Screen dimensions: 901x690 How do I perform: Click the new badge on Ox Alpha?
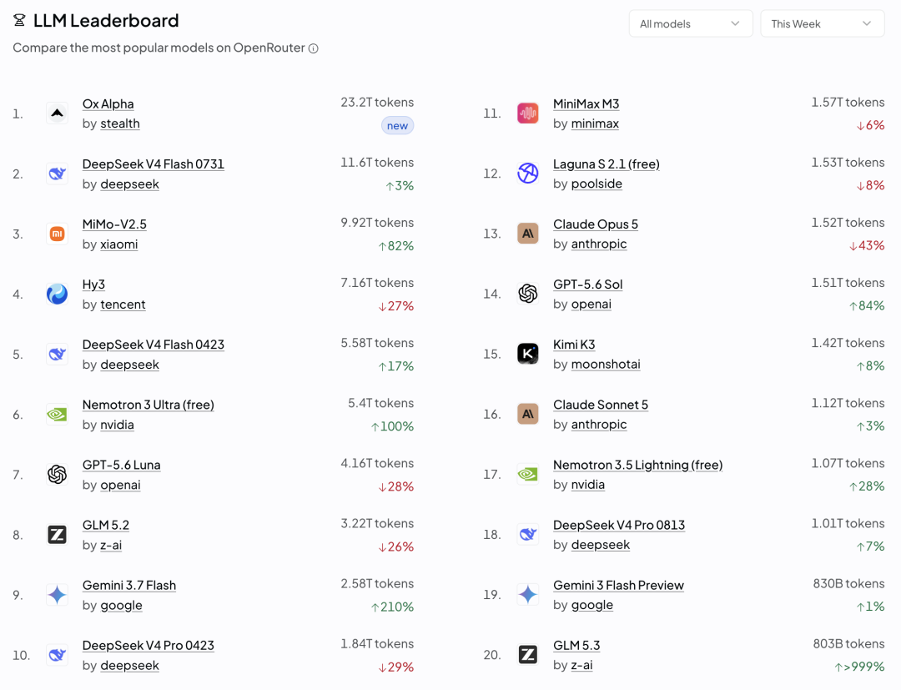[397, 126]
